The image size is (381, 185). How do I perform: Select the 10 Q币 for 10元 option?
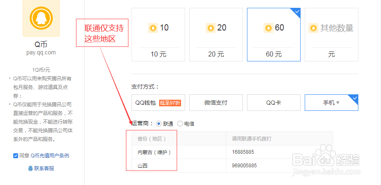[158, 35]
